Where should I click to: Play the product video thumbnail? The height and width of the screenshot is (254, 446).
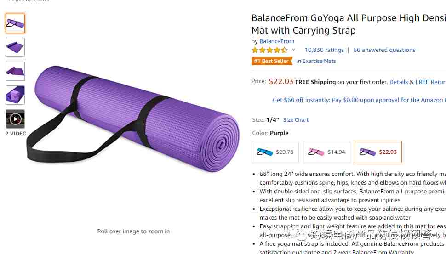tap(15, 119)
